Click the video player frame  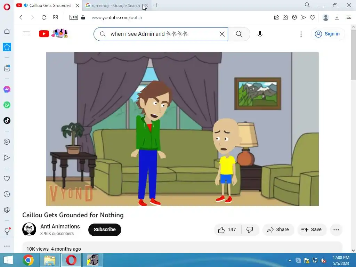pyautogui.click(x=182, y=129)
